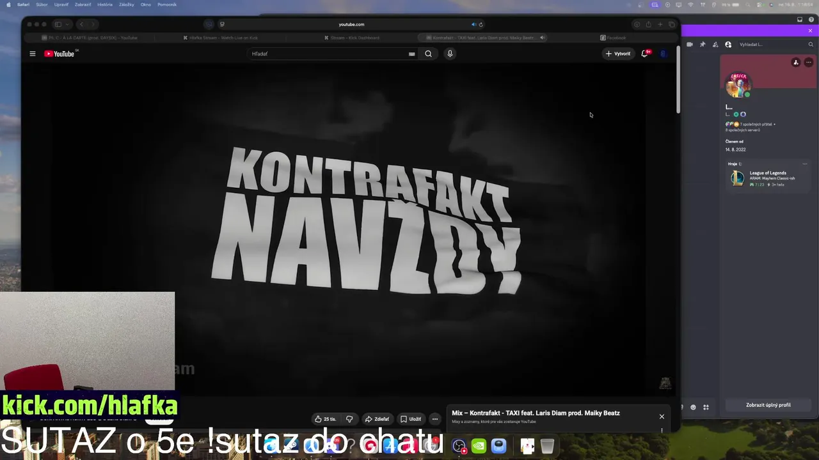Start a Discord video call
The height and width of the screenshot is (460, 819).
tap(690, 45)
